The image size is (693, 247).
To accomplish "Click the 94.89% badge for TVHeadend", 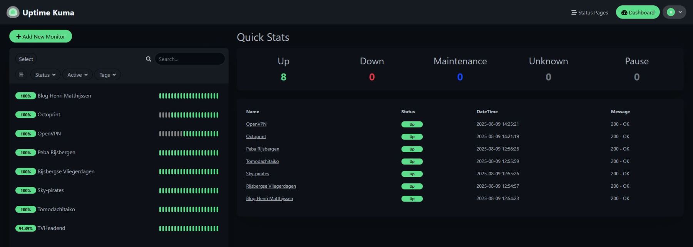I will tap(25, 228).
